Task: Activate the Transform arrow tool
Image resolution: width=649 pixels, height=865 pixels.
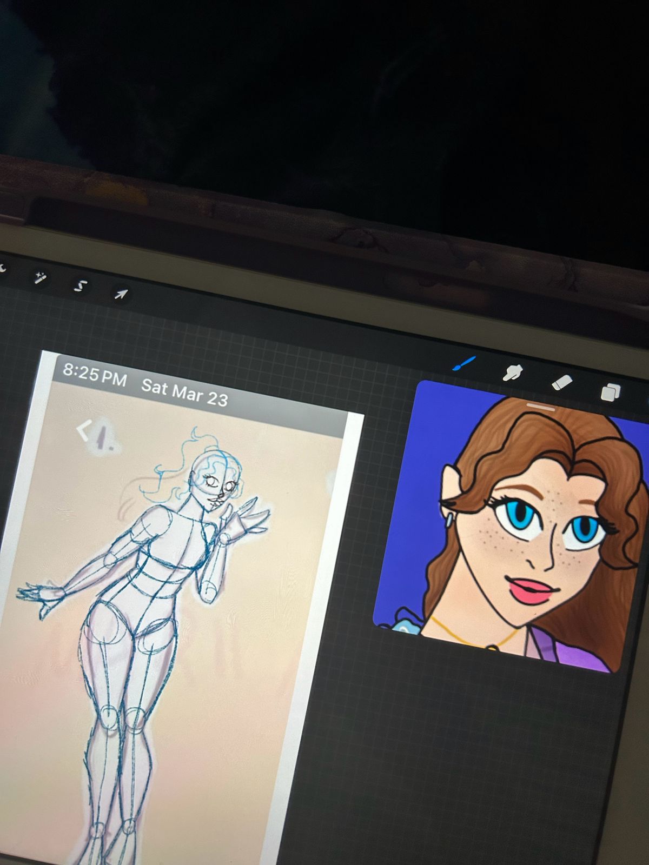Action: (121, 294)
